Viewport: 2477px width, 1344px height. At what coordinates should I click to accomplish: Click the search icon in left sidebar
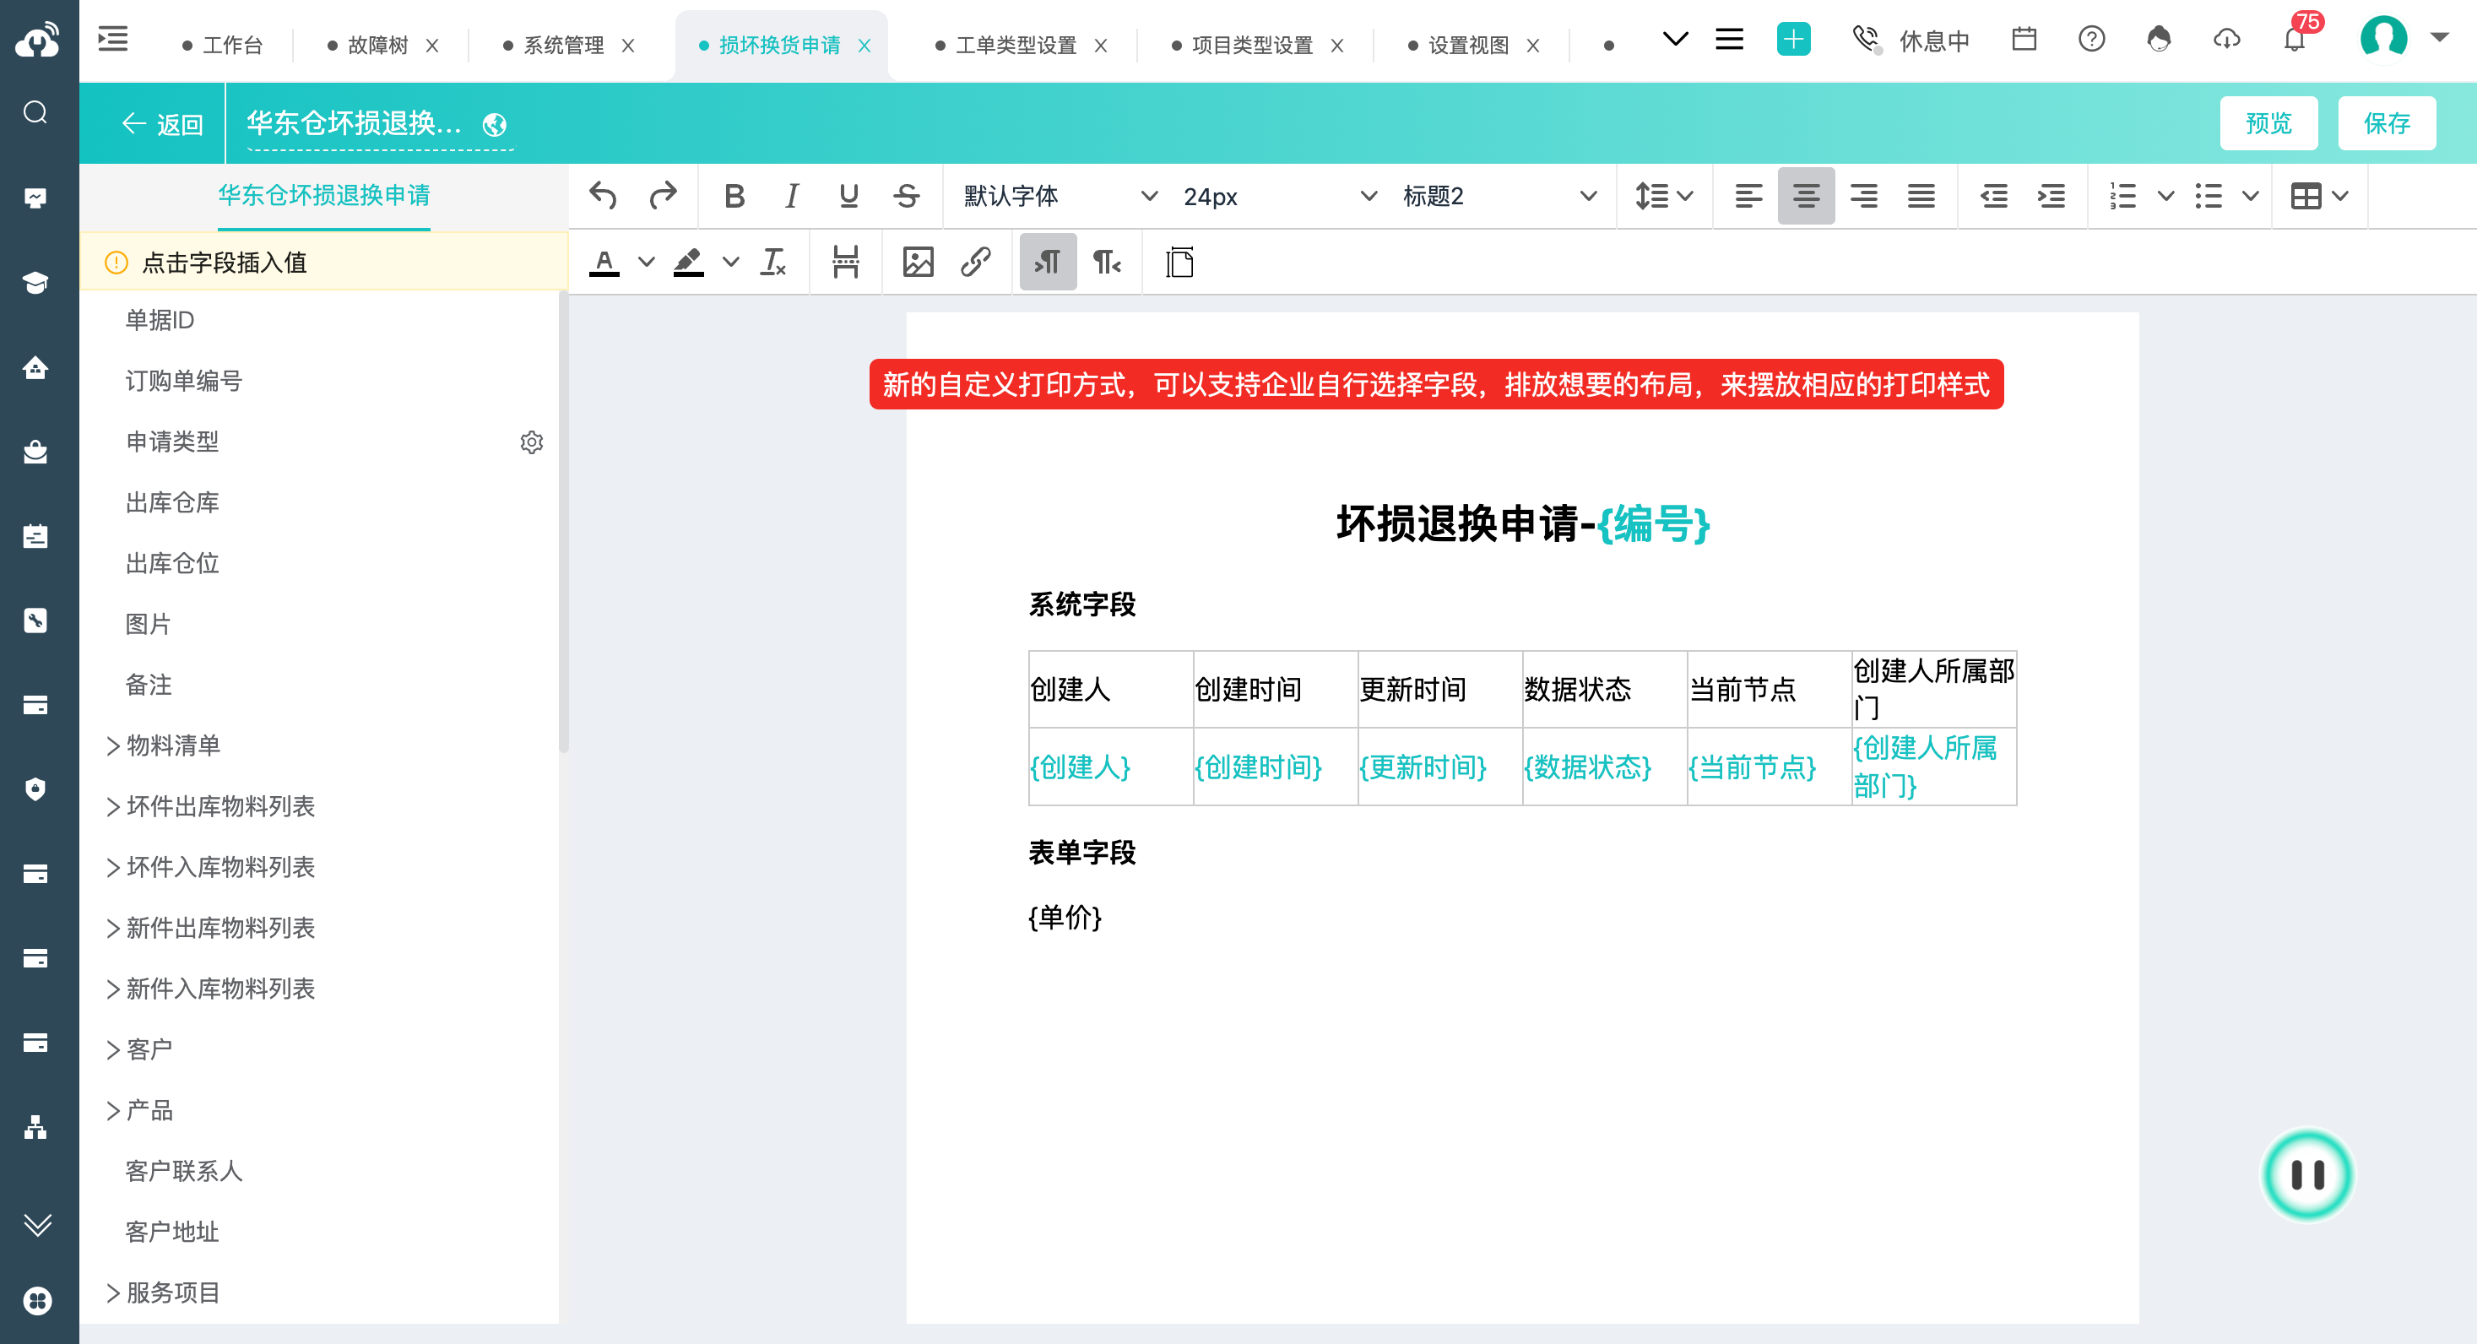pyautogui.click(x=35, y=112)
